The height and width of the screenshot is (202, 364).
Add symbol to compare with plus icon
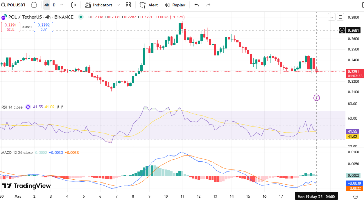pos(34,5)
